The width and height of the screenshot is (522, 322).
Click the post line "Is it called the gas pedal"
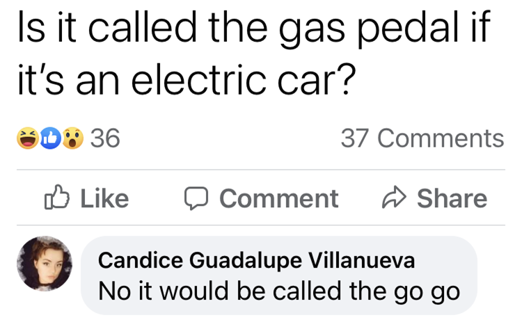coord(254,28)
